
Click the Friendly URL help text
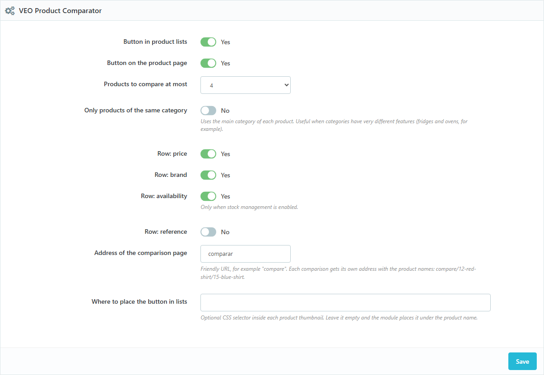(x=338, y=273)
